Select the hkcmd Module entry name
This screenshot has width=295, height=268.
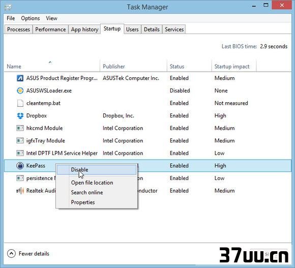click(44, 128)
